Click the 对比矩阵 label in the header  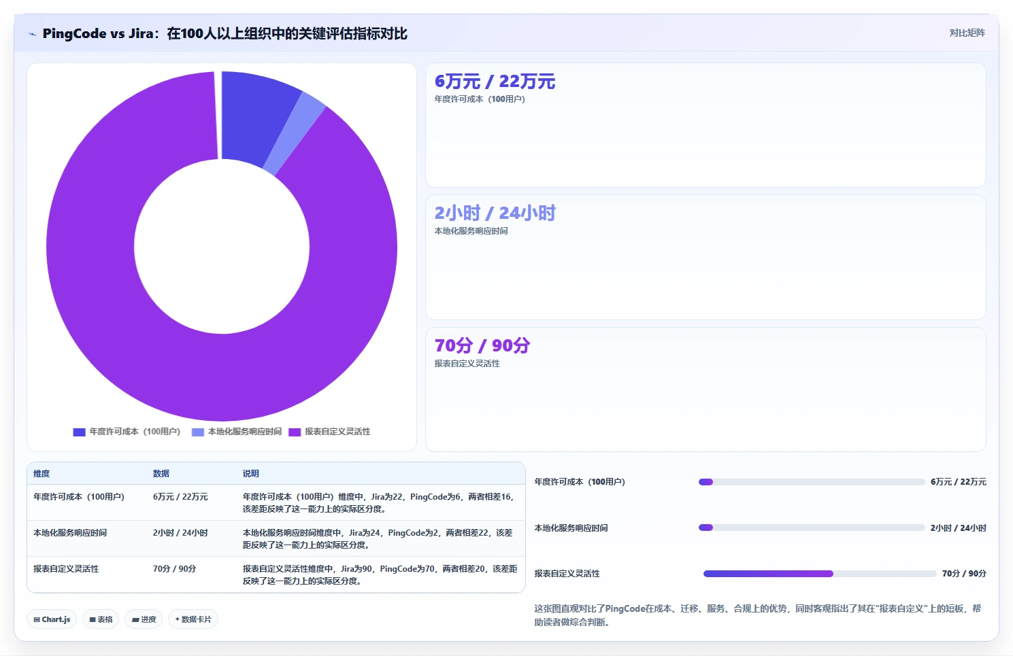pos(967,33)
